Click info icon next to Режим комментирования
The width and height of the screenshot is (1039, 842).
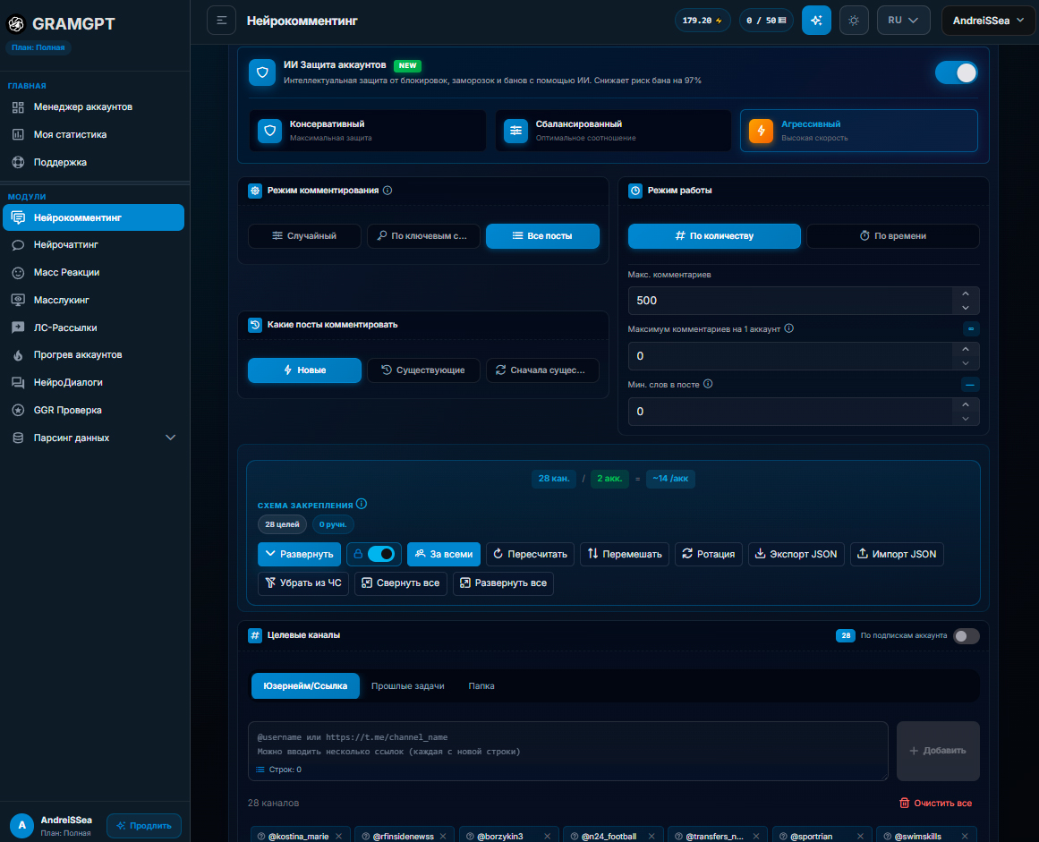(387, 190)
